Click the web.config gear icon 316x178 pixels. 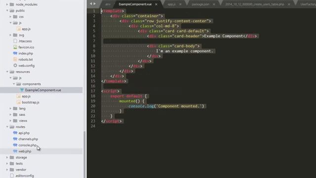15,65
